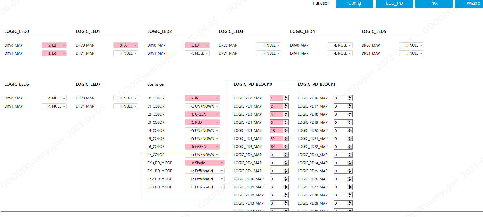Open the L6_COLOR GREEN dropdown
The height and width of the screenshot is (217, 483).
[x=202, y=147]
